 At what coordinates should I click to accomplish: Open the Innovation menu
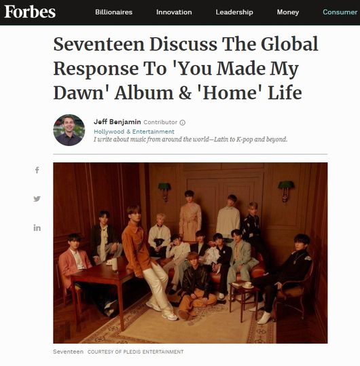tap(174, 12)
